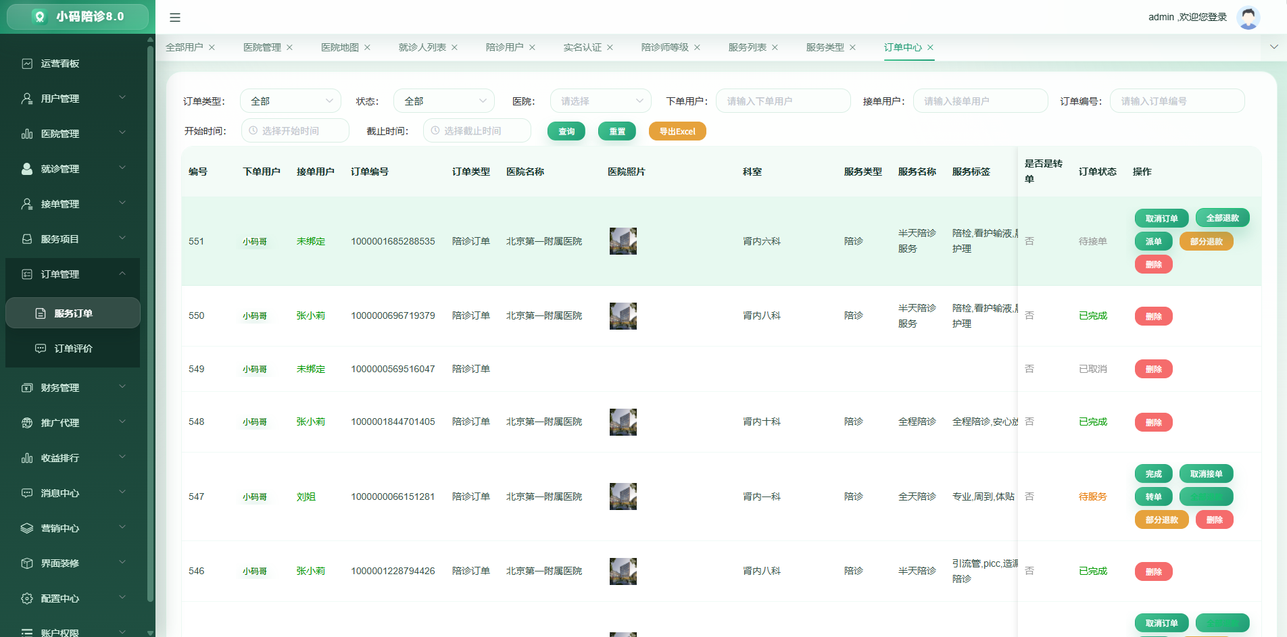Open the 状态 dropdown
This screenshot has height=637, width=1287.
pyautogui.click(x=444, y=101)
